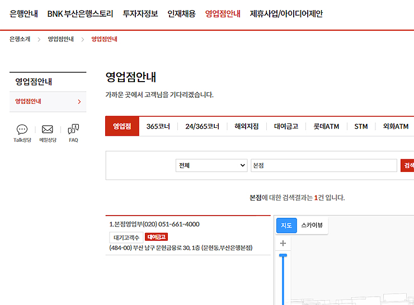414x305 pixels.
Task: Click the 은행소개 breadcrumb link
Action: click(x=20, y=39)
